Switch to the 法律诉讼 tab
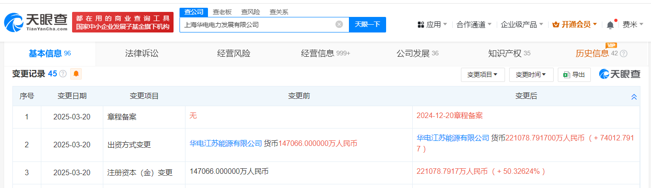This screenshot has height=188, width=651. (142, 54)
